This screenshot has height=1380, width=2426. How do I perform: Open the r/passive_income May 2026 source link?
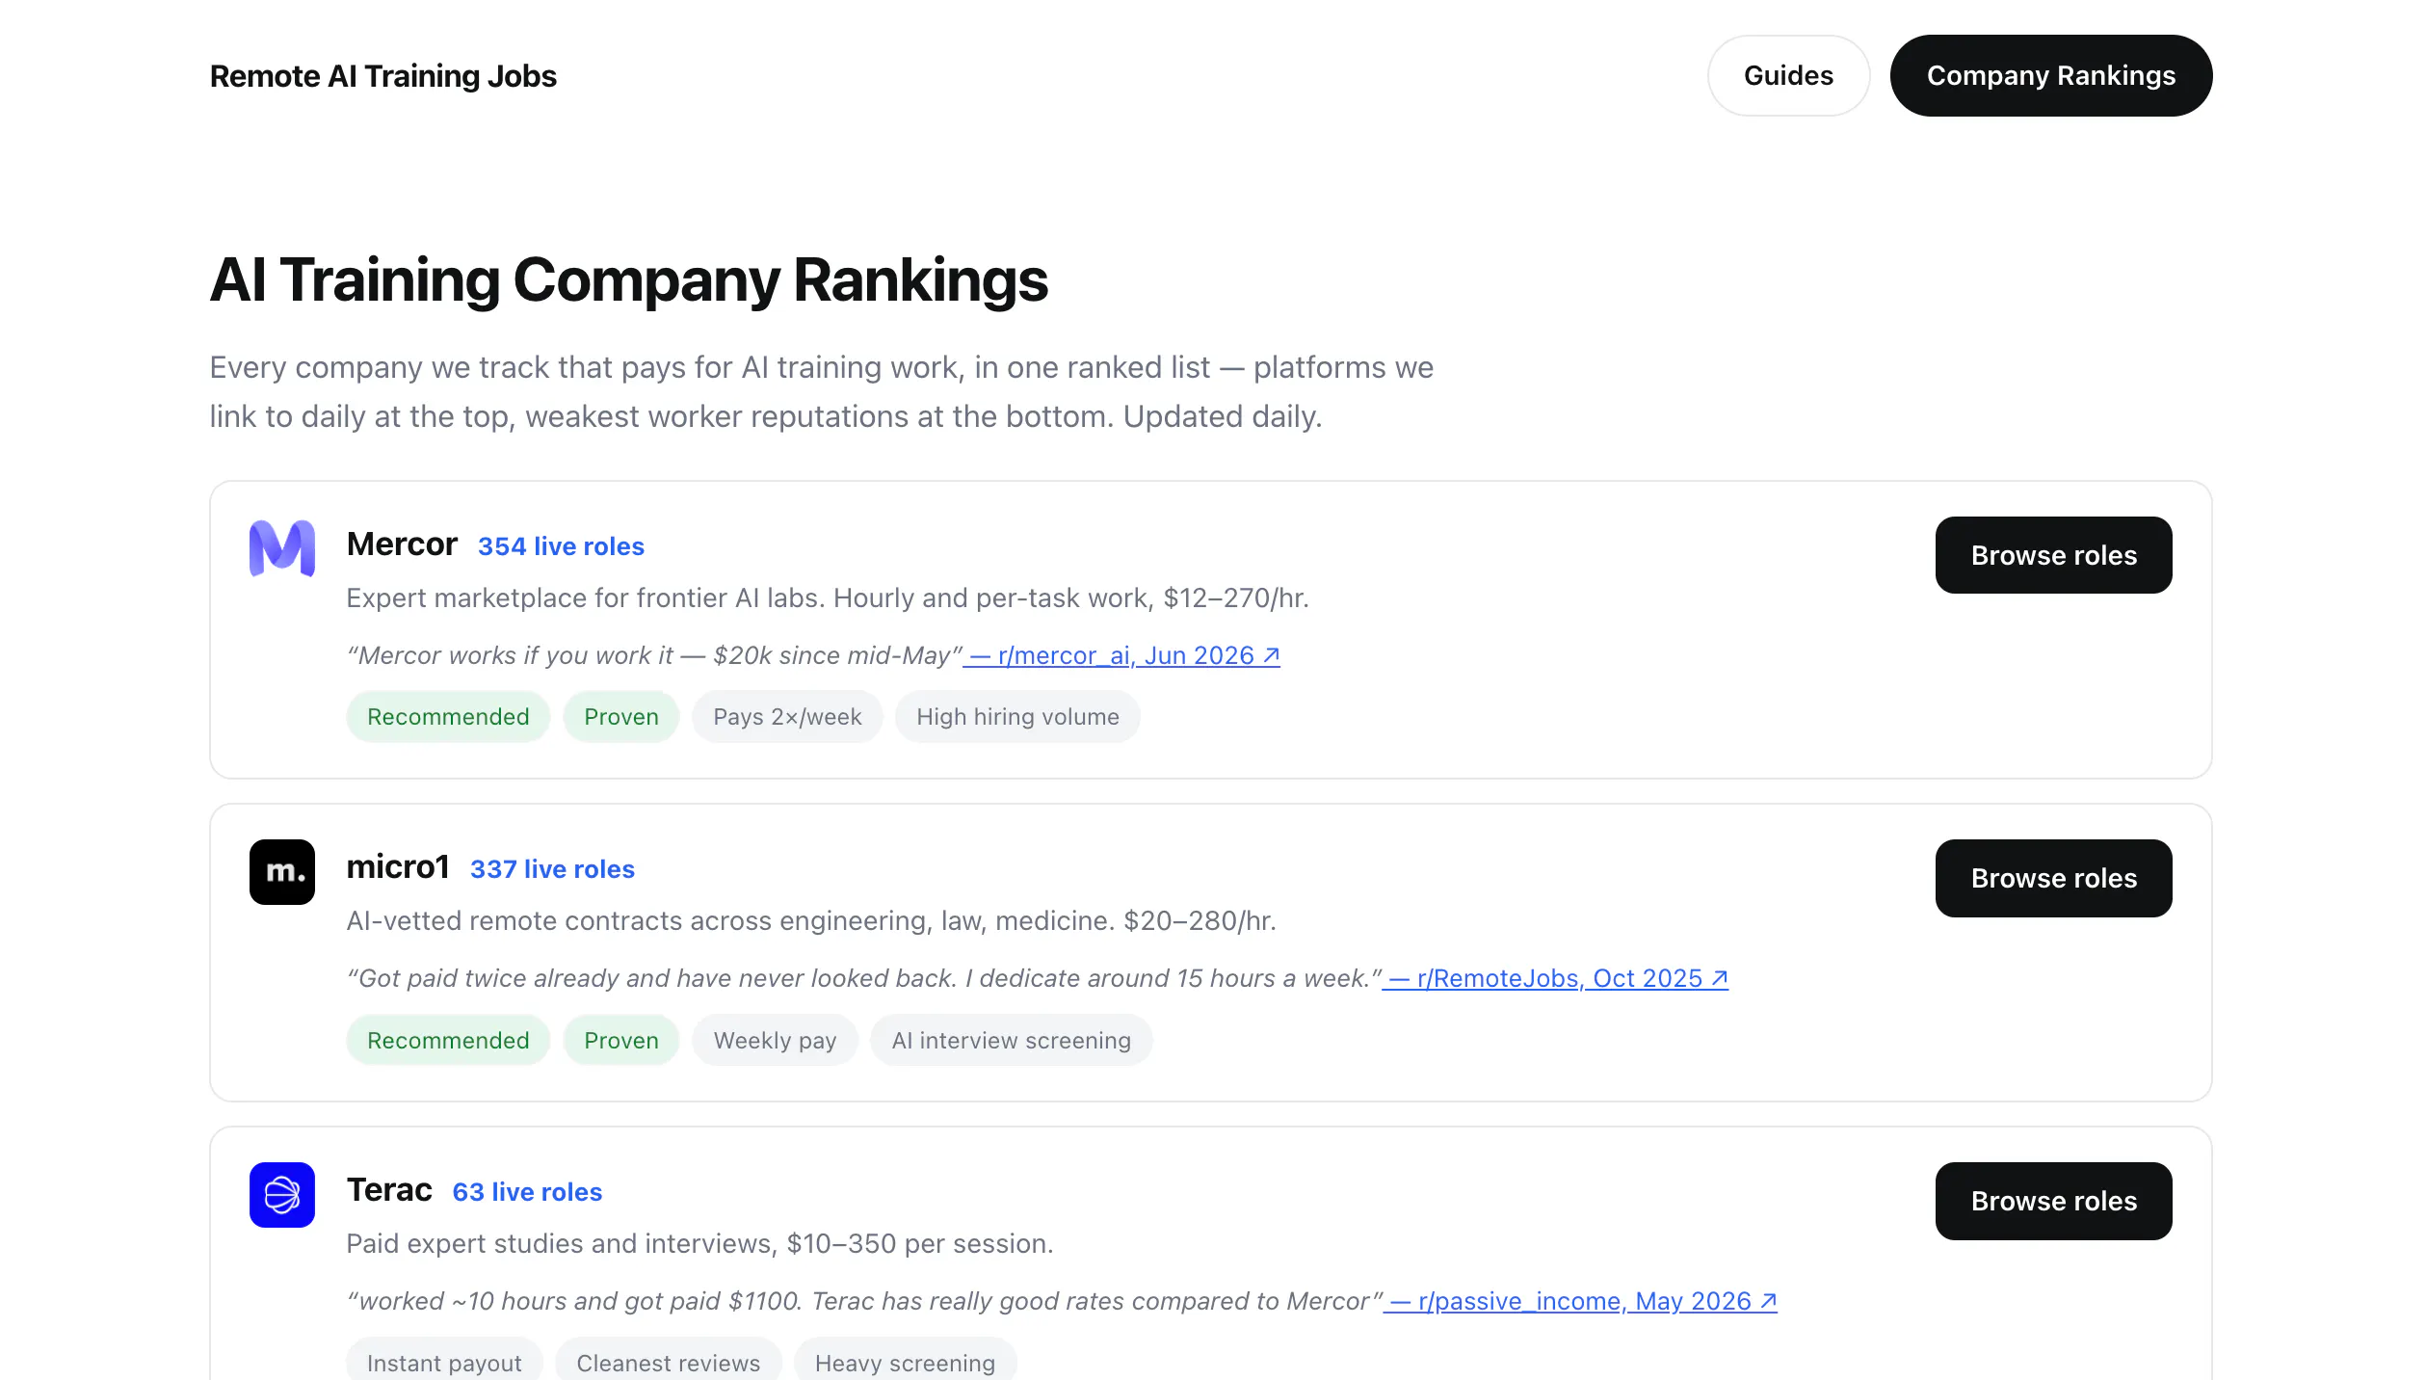[1581, 1301]
